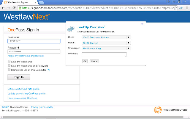The width and height of the screenshot is (190, 119).
Task: Click the browser forward arrow
Action: click(9, 8)
